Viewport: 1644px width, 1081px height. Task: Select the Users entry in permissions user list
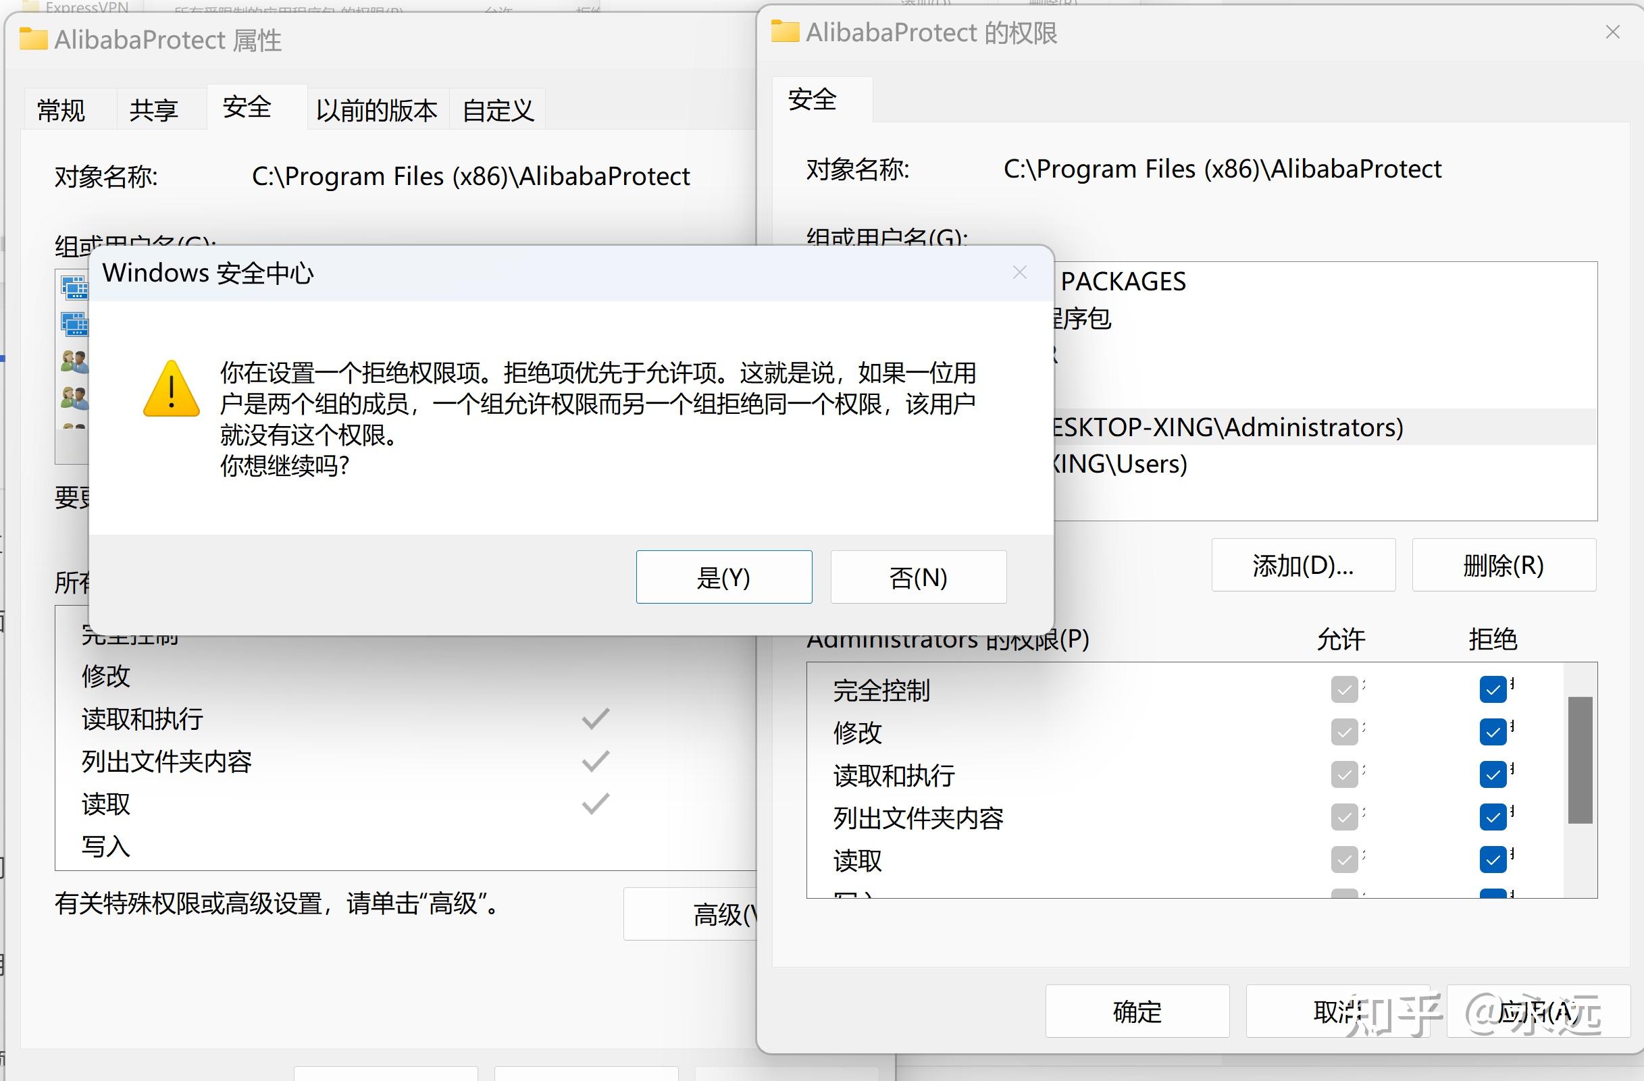(1325, 463)
